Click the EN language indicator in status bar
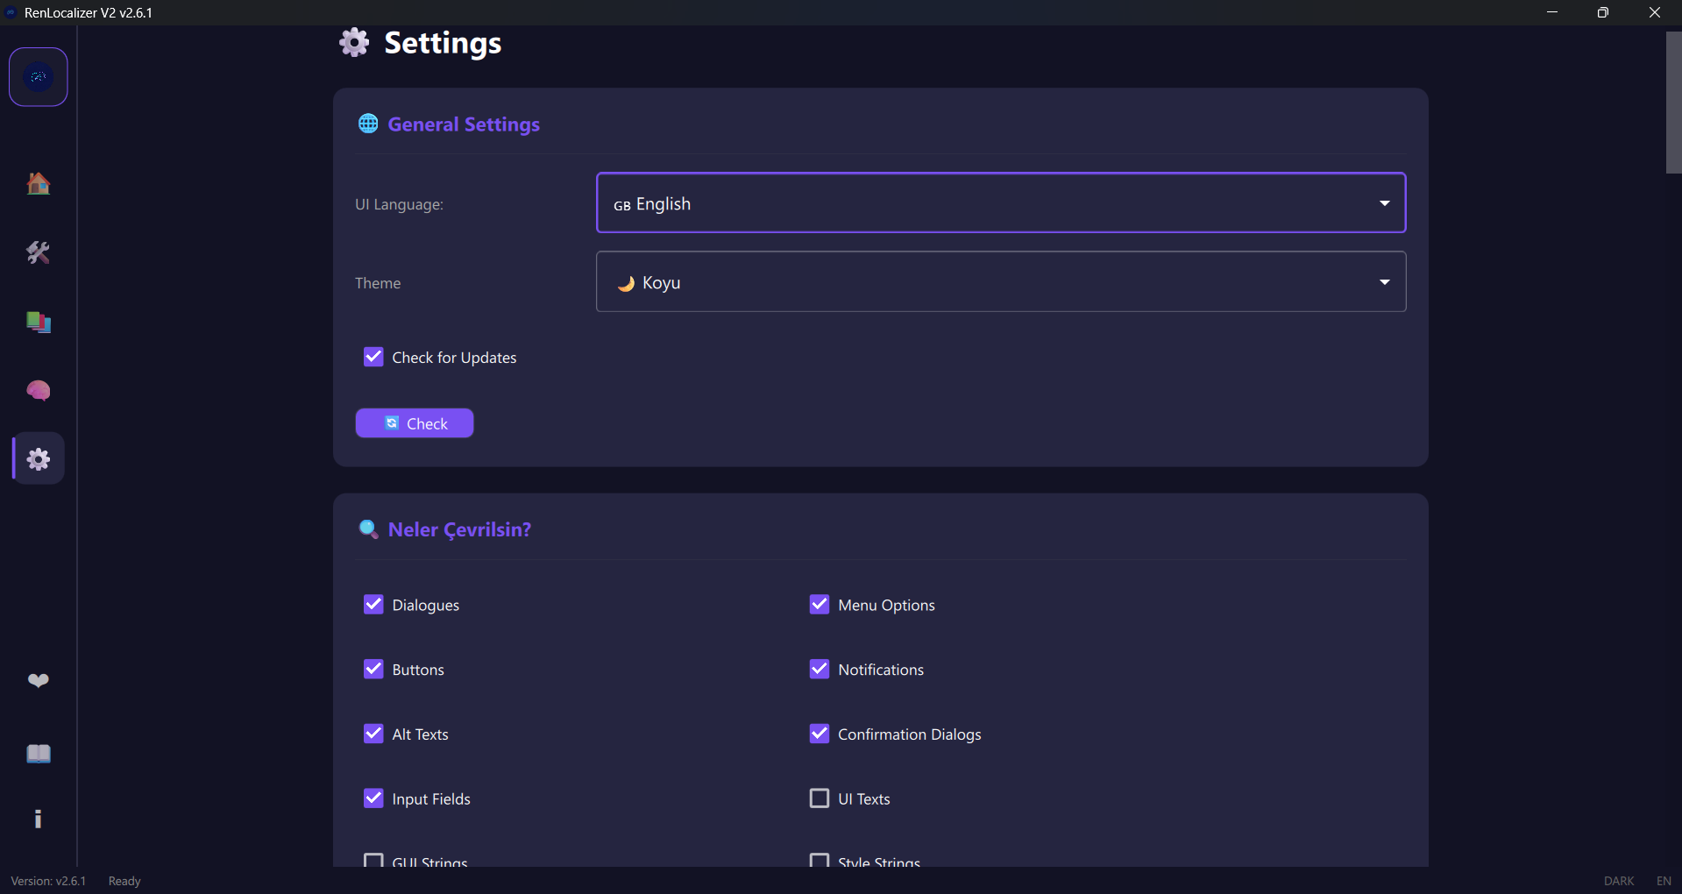This screenshot has width=1682, height=894. click(x=1664, y=881)
